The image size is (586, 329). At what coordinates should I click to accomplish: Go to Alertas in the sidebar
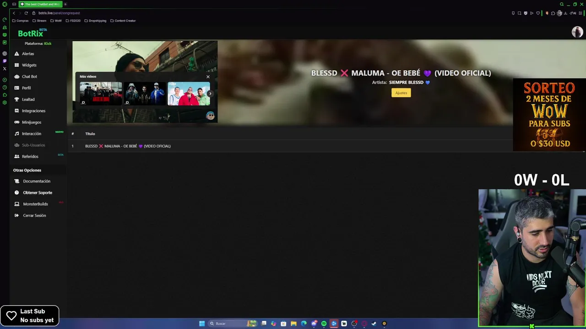28,53
